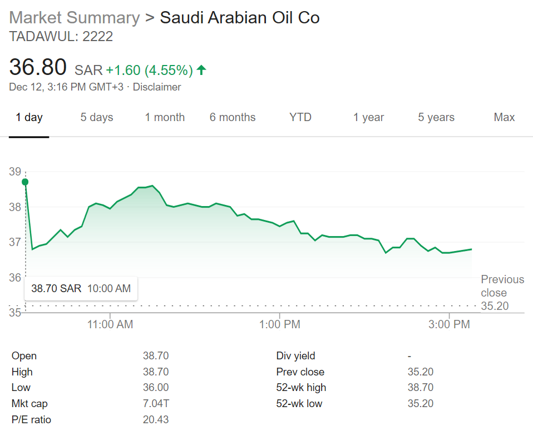Select the 1 day tab
This screenshot has height=431, width=533.
[x=29, y=117]
